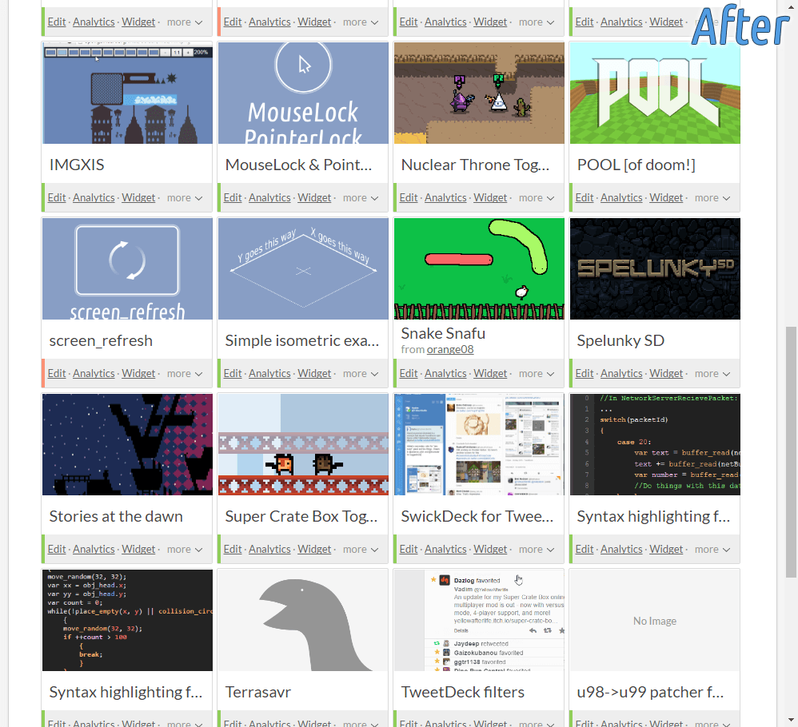This screenshot has height=727, width=798.
Task: Visit orange08's profile
Action: point(452,349)
